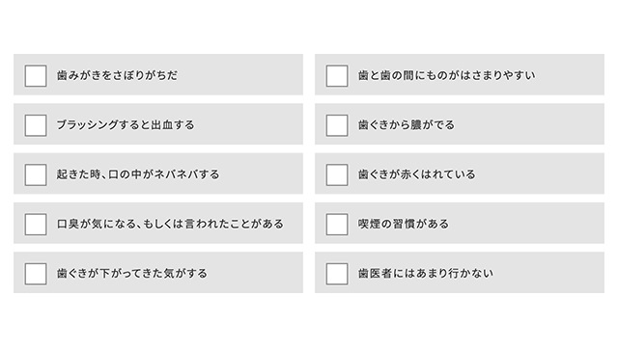Viewport: 618px width, 347px height.
Task: Click the 歯ぐきが下がってきた気がする label
Action: point(132,274)
